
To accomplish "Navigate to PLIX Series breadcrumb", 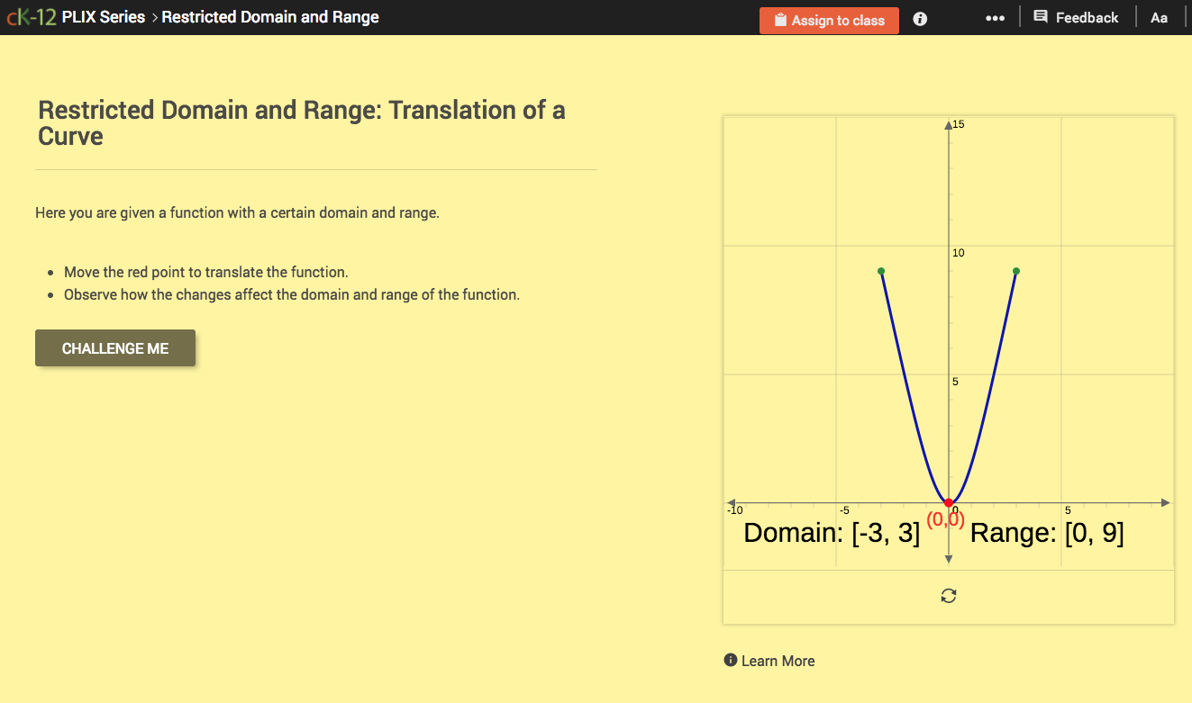I will click(x=103, y=16).
